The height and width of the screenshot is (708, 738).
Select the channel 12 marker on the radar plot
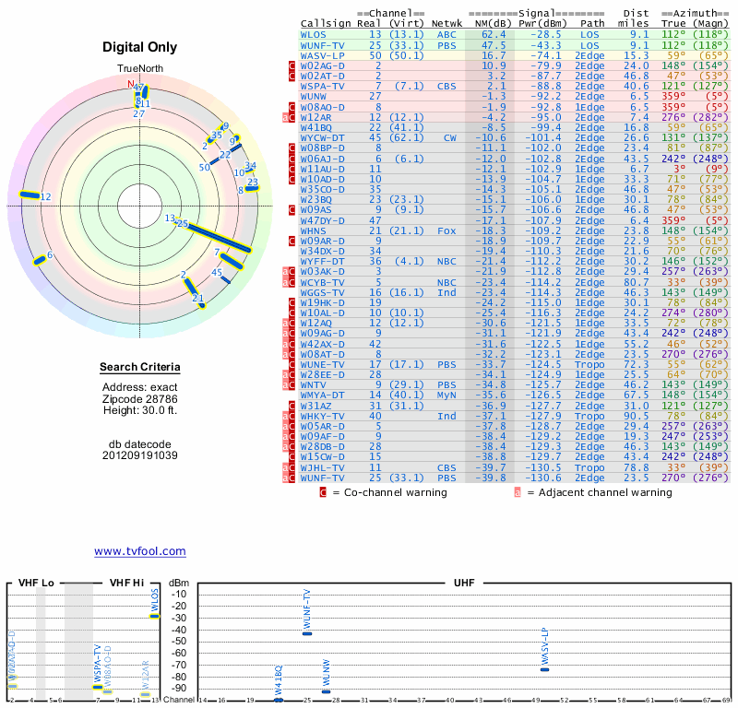36,195
